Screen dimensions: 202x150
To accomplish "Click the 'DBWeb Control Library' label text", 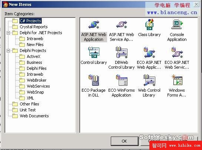I will tap(122, 65).
